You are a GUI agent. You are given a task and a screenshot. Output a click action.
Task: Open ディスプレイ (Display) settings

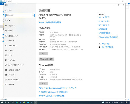click(x=11, y=26)
